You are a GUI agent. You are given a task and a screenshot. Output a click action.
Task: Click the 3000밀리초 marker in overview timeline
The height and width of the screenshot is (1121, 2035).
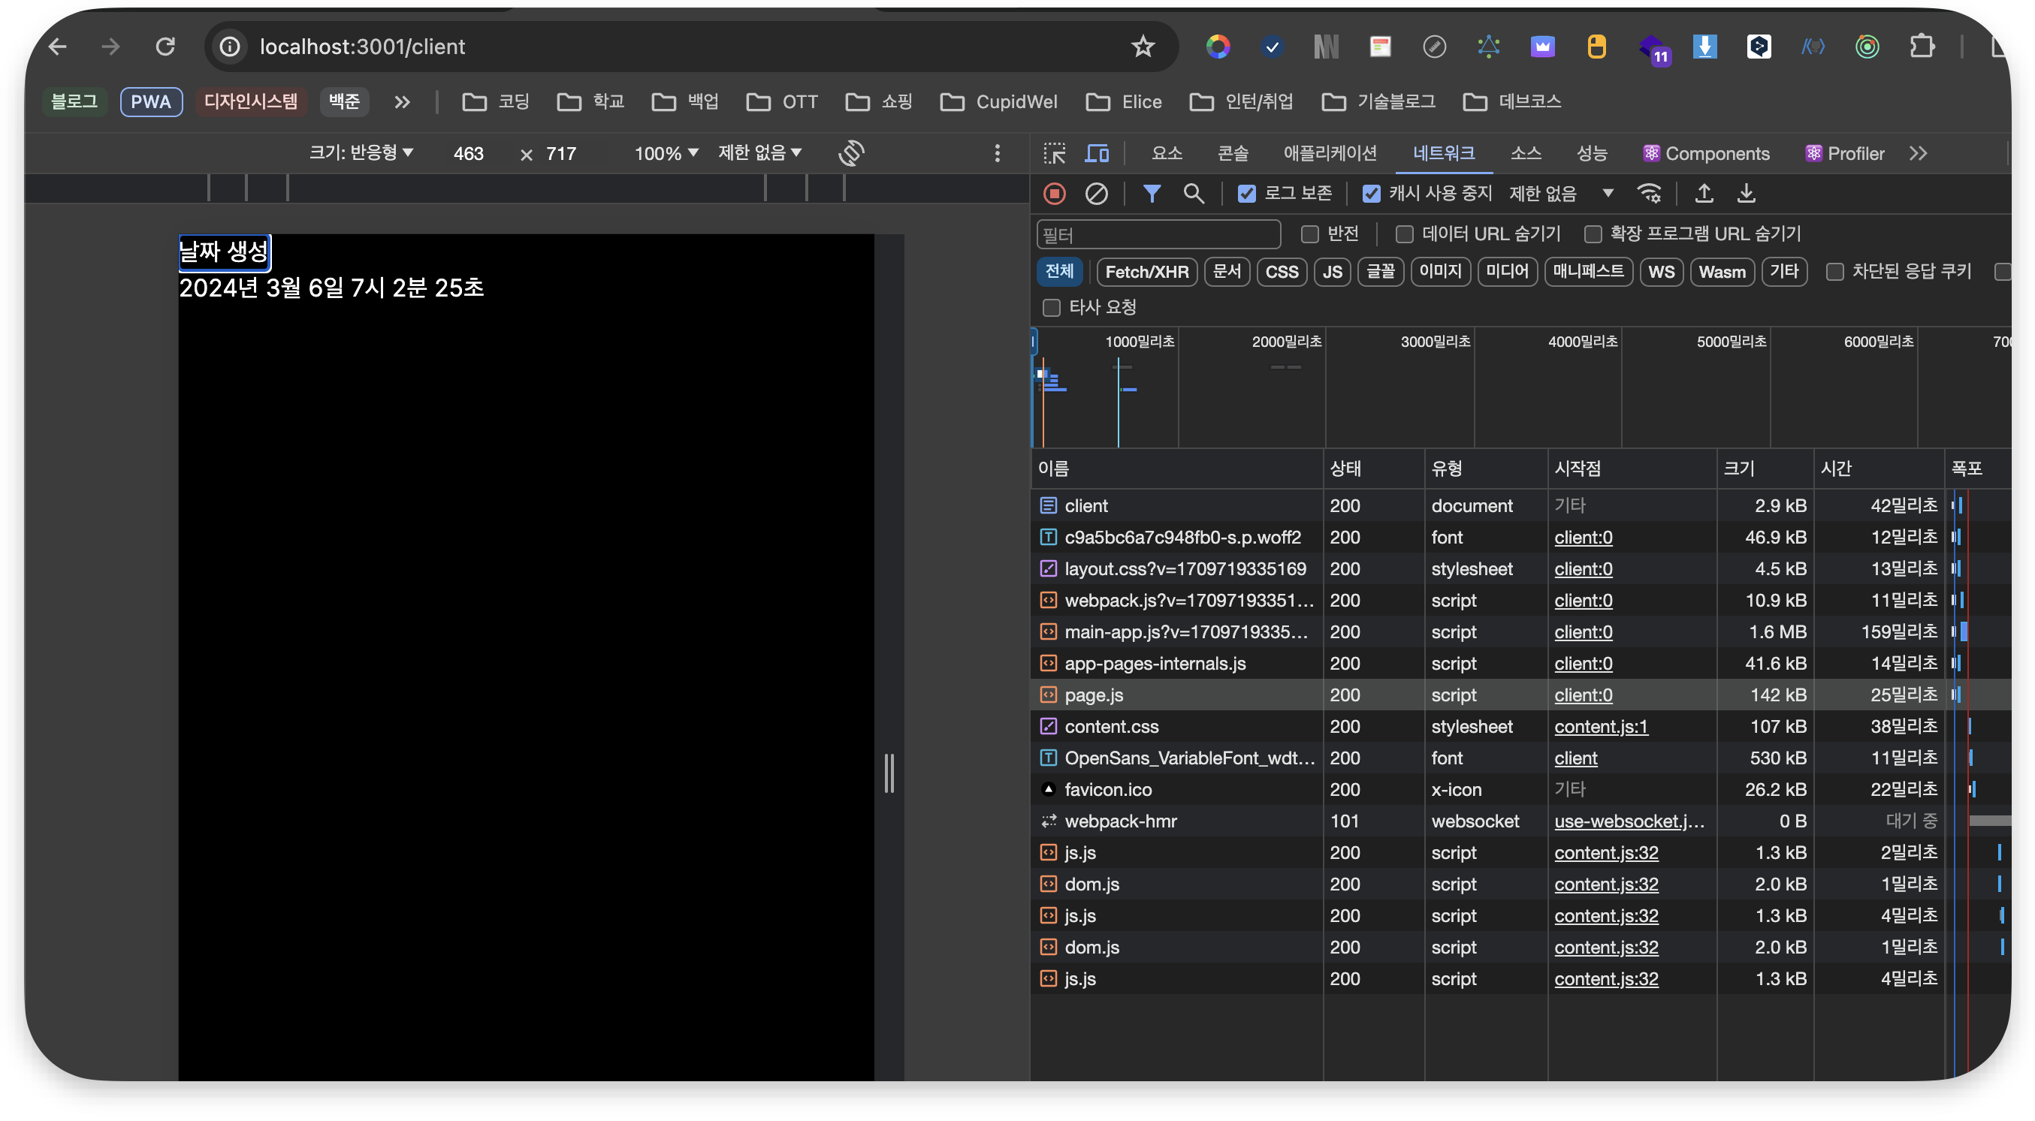(x=1435, y=342)
